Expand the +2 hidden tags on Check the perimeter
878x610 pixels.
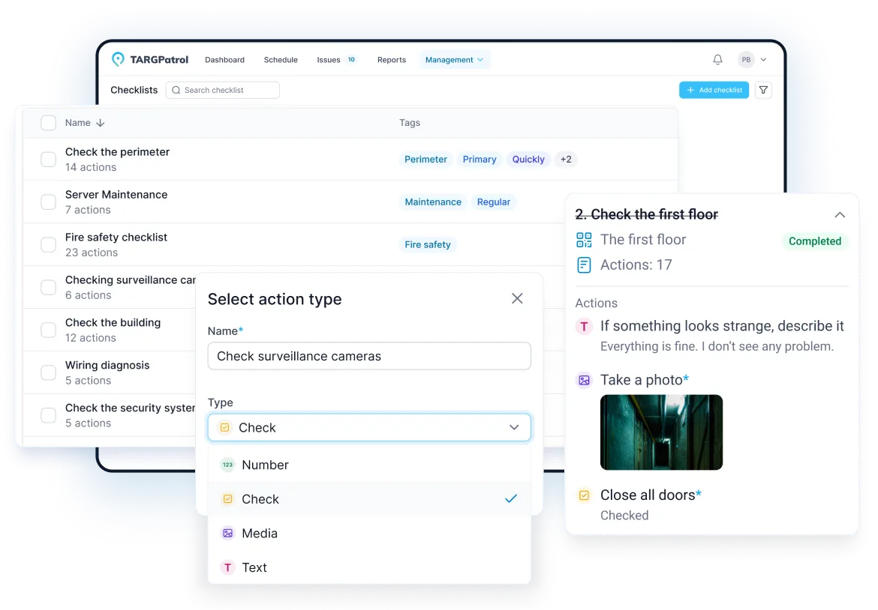(x=566, y=159)
